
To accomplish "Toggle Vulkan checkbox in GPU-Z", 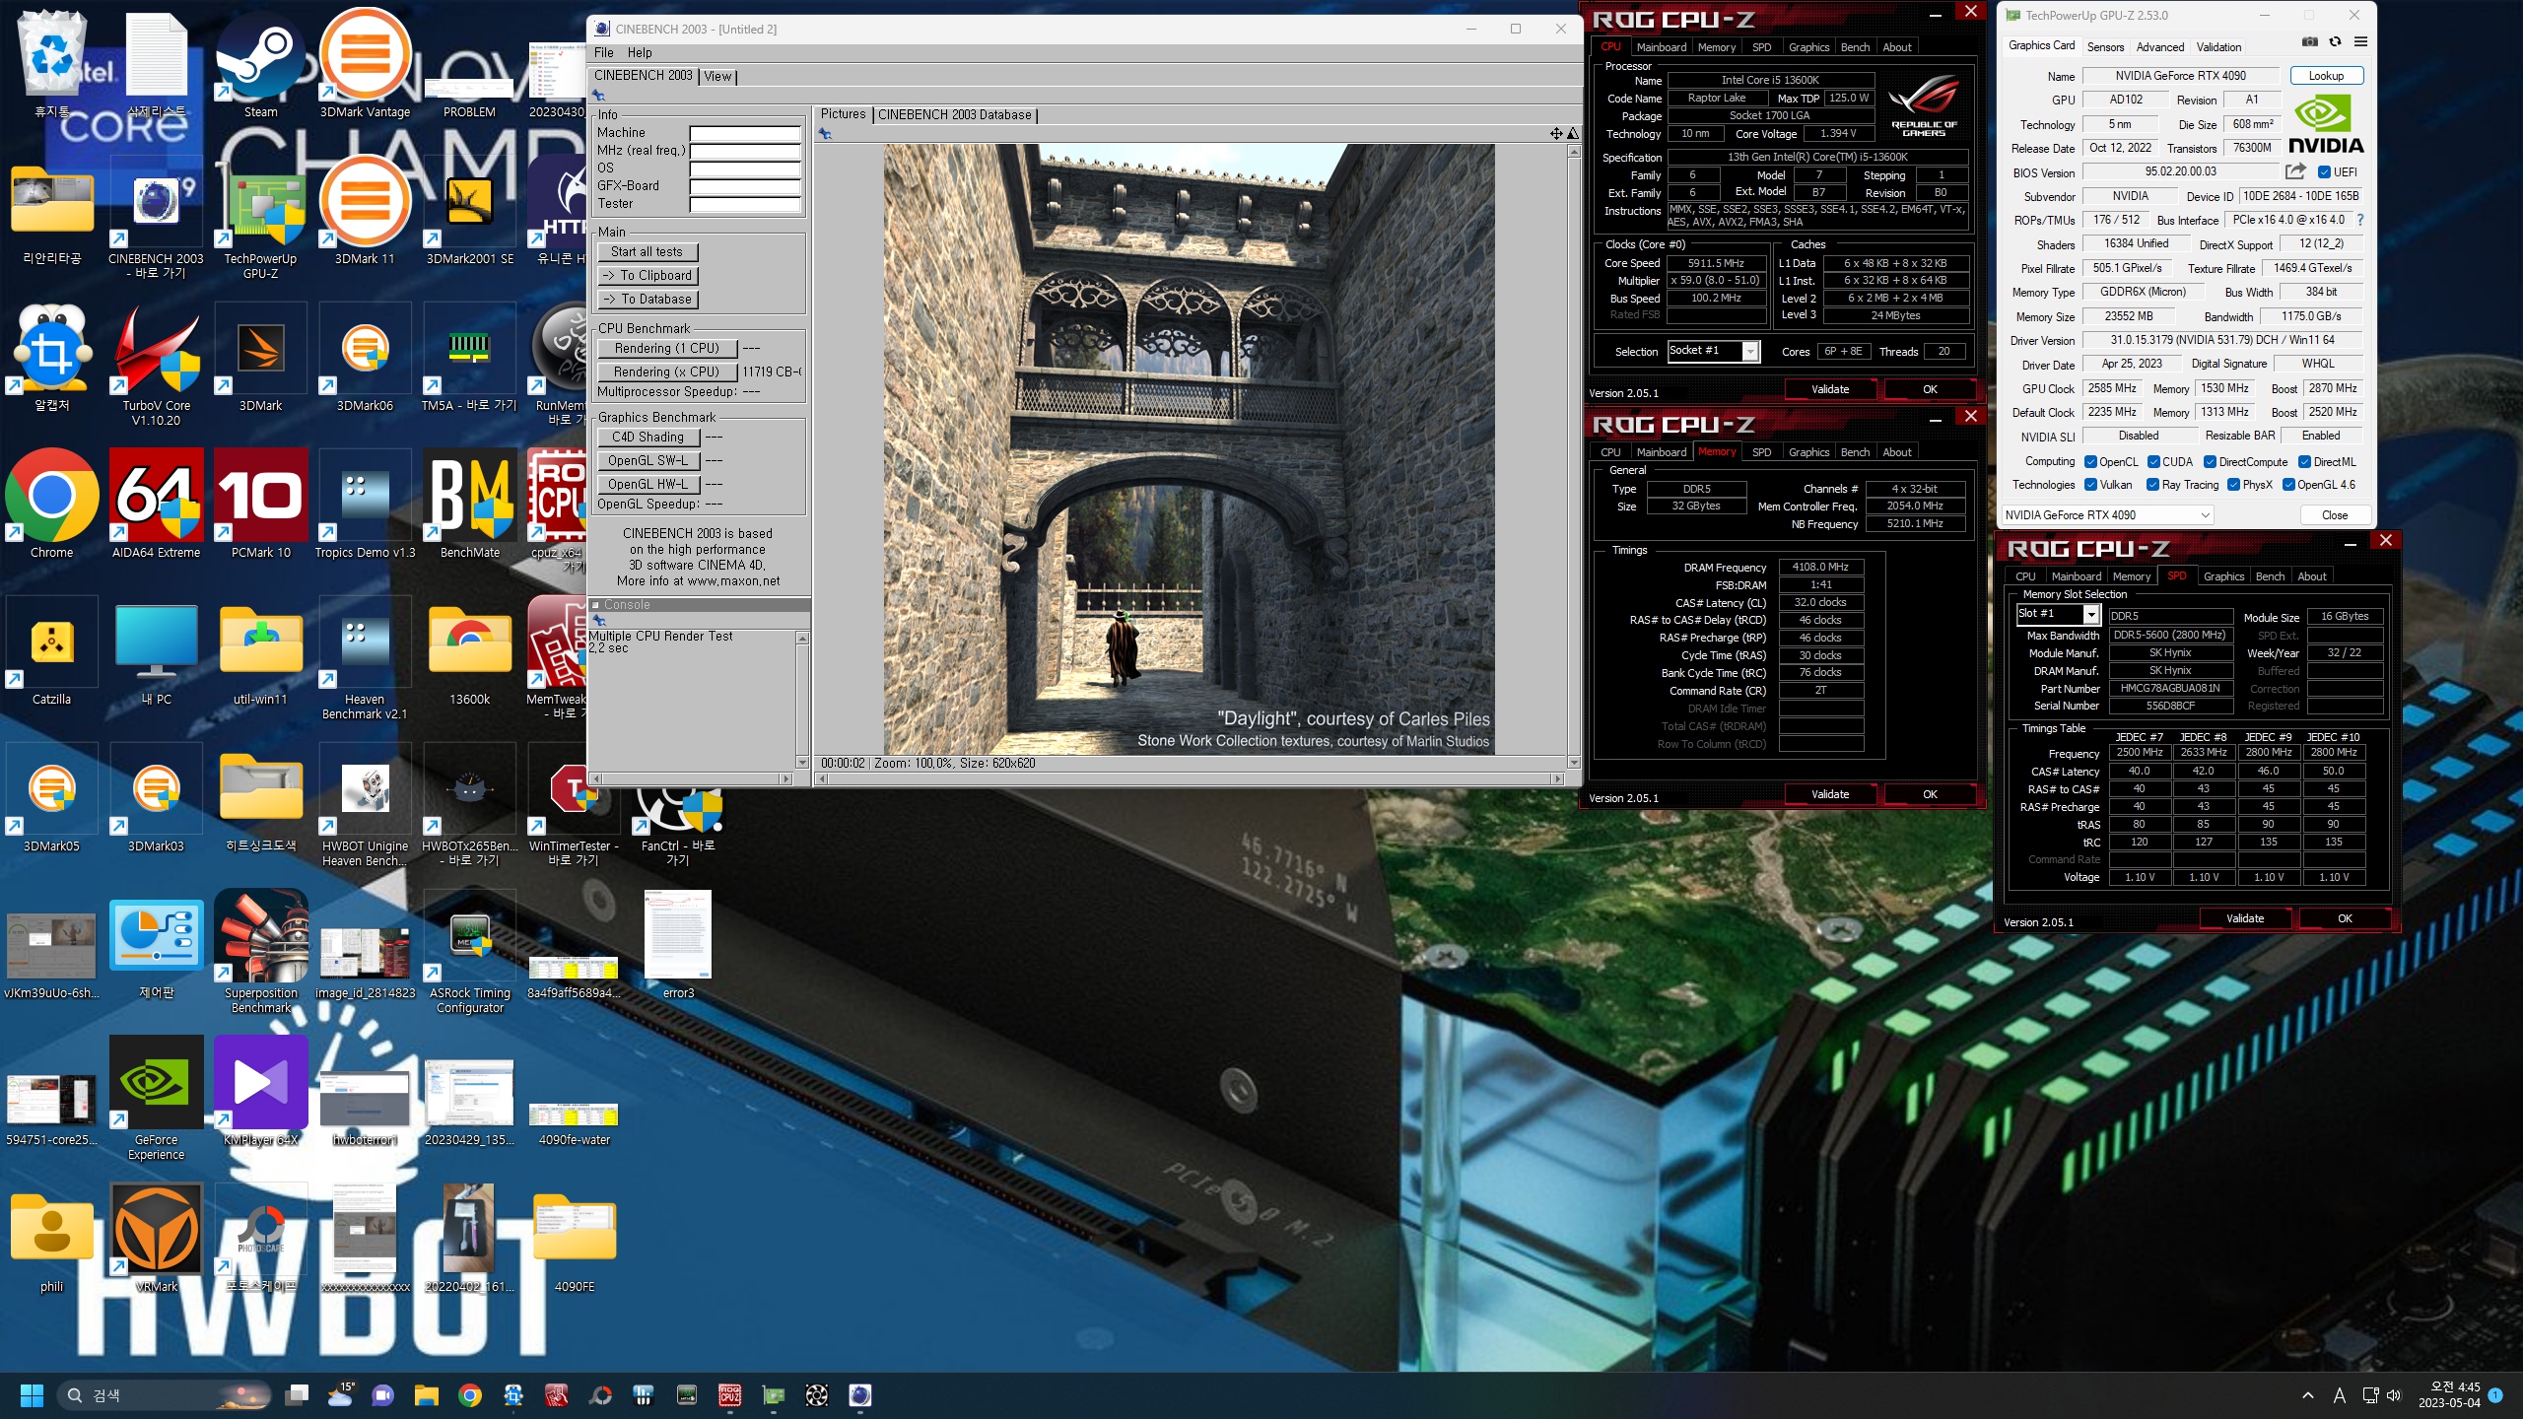I will (2090, 485).
